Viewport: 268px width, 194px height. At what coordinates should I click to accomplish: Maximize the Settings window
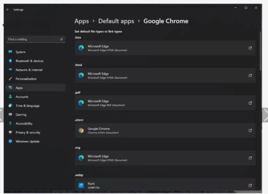246,8
